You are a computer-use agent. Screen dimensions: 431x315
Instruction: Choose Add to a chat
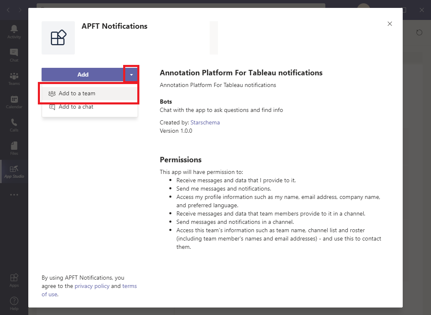click(76, 107)
